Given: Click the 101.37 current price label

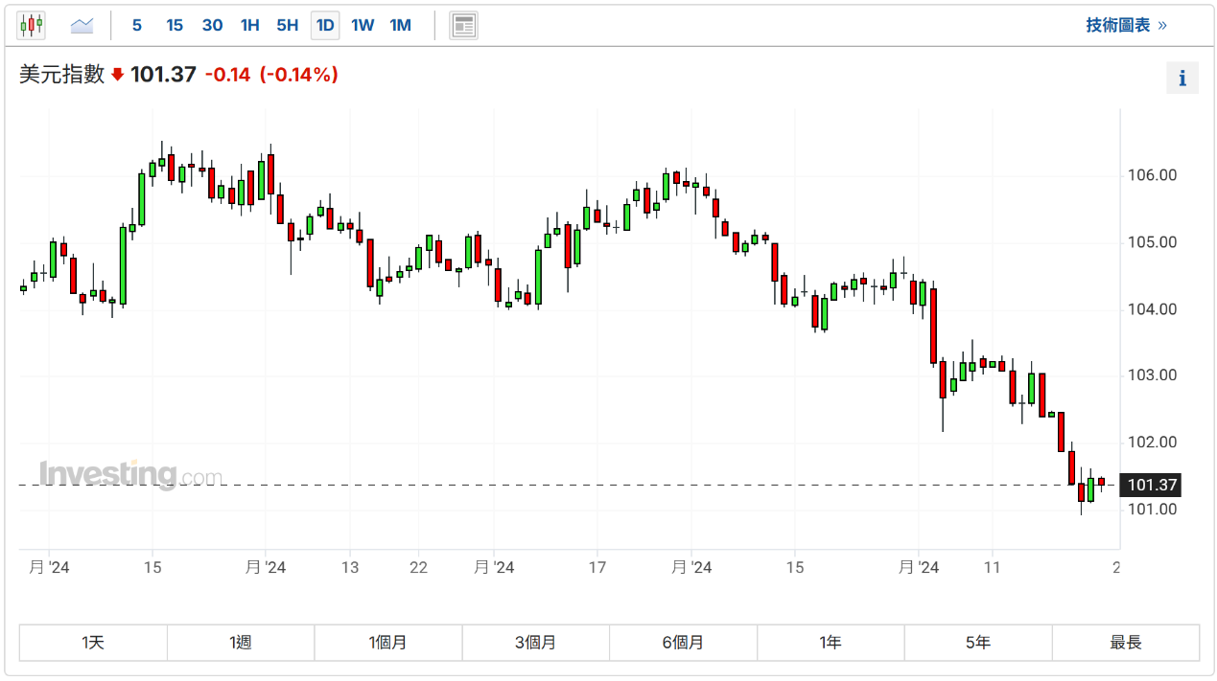Looking at the screenshot, I should click(1152, 486).
